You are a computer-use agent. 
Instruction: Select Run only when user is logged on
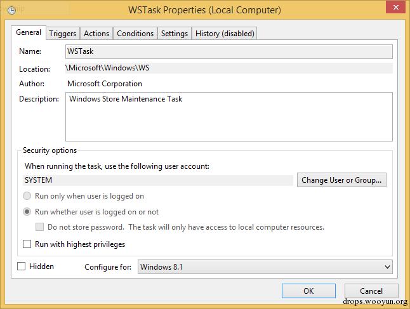pyautogui.click(x=27, y=196)
